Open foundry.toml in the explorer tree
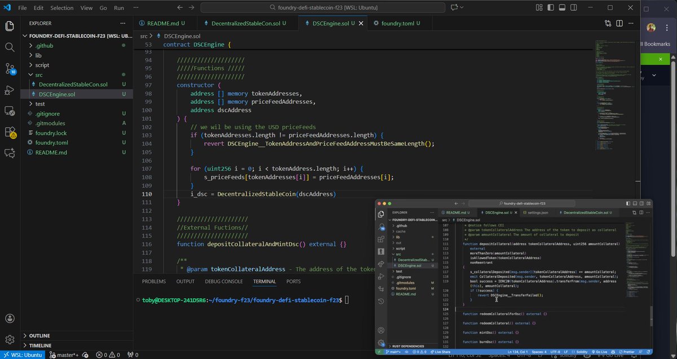Viewport: 677px width, 359px height. pyautogui.click(x=51, y=143)
